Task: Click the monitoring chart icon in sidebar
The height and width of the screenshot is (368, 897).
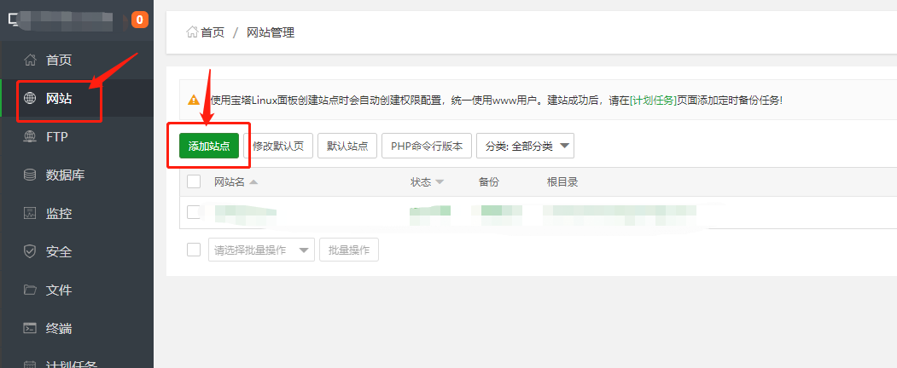Action: tap(31, 214)
